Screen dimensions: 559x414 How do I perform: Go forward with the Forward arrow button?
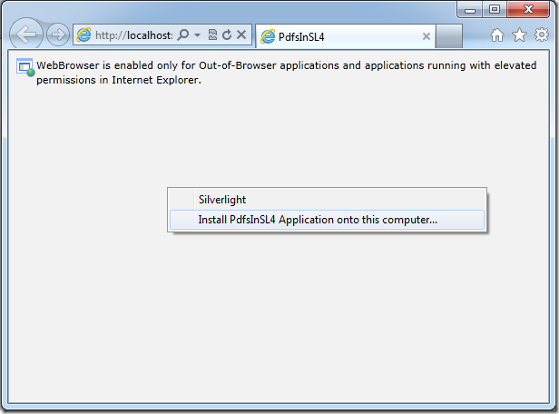click(58, 34)
